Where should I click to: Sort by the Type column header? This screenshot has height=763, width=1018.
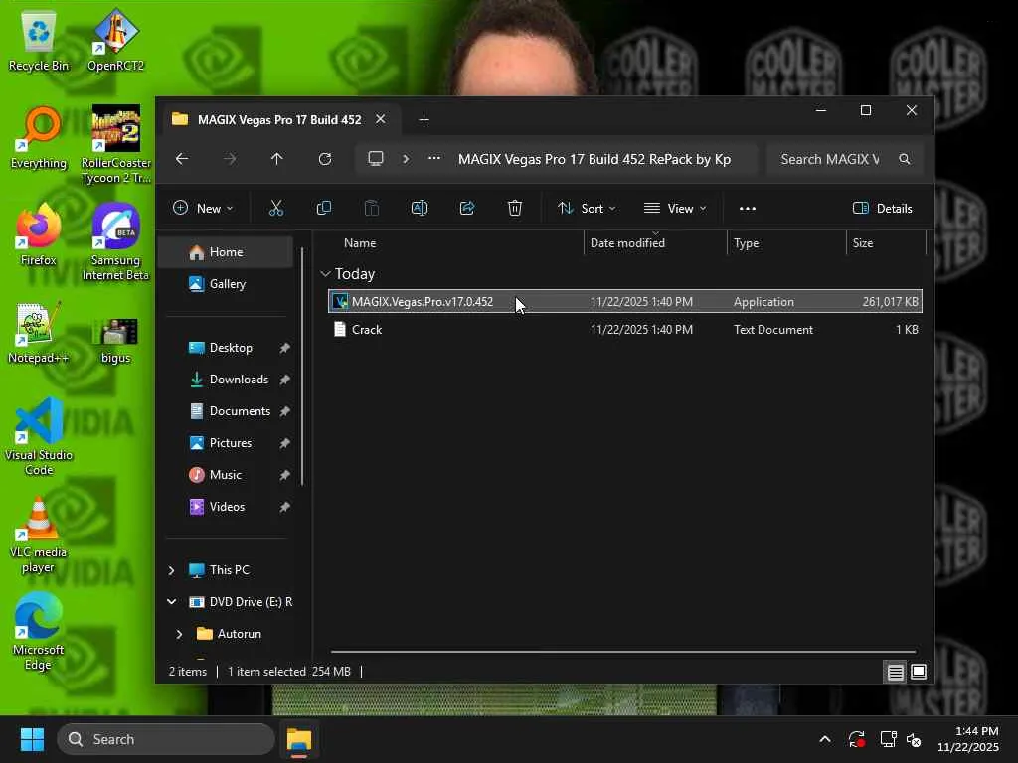tap(786, 243)
